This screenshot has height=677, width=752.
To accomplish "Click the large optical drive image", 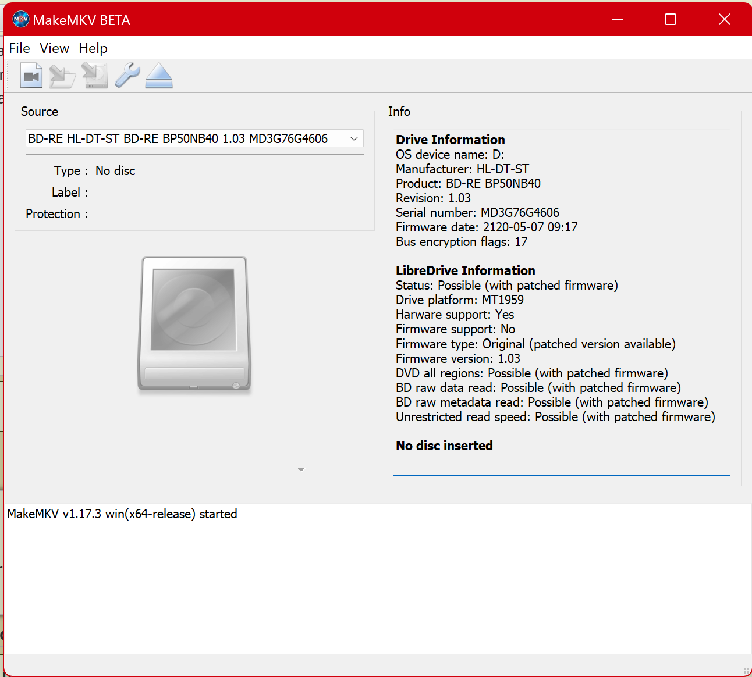I will coord(194,324).
